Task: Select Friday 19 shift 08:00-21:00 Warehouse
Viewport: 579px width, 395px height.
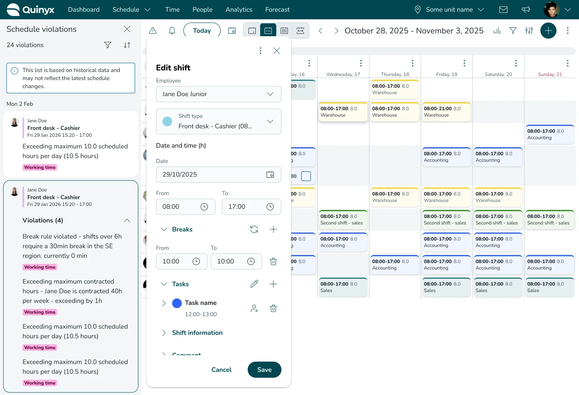Action: (x=447, y=112)
